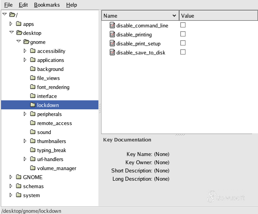Click the remote_access folder icon
The image size is (258, 214).
tap(33, 123)
